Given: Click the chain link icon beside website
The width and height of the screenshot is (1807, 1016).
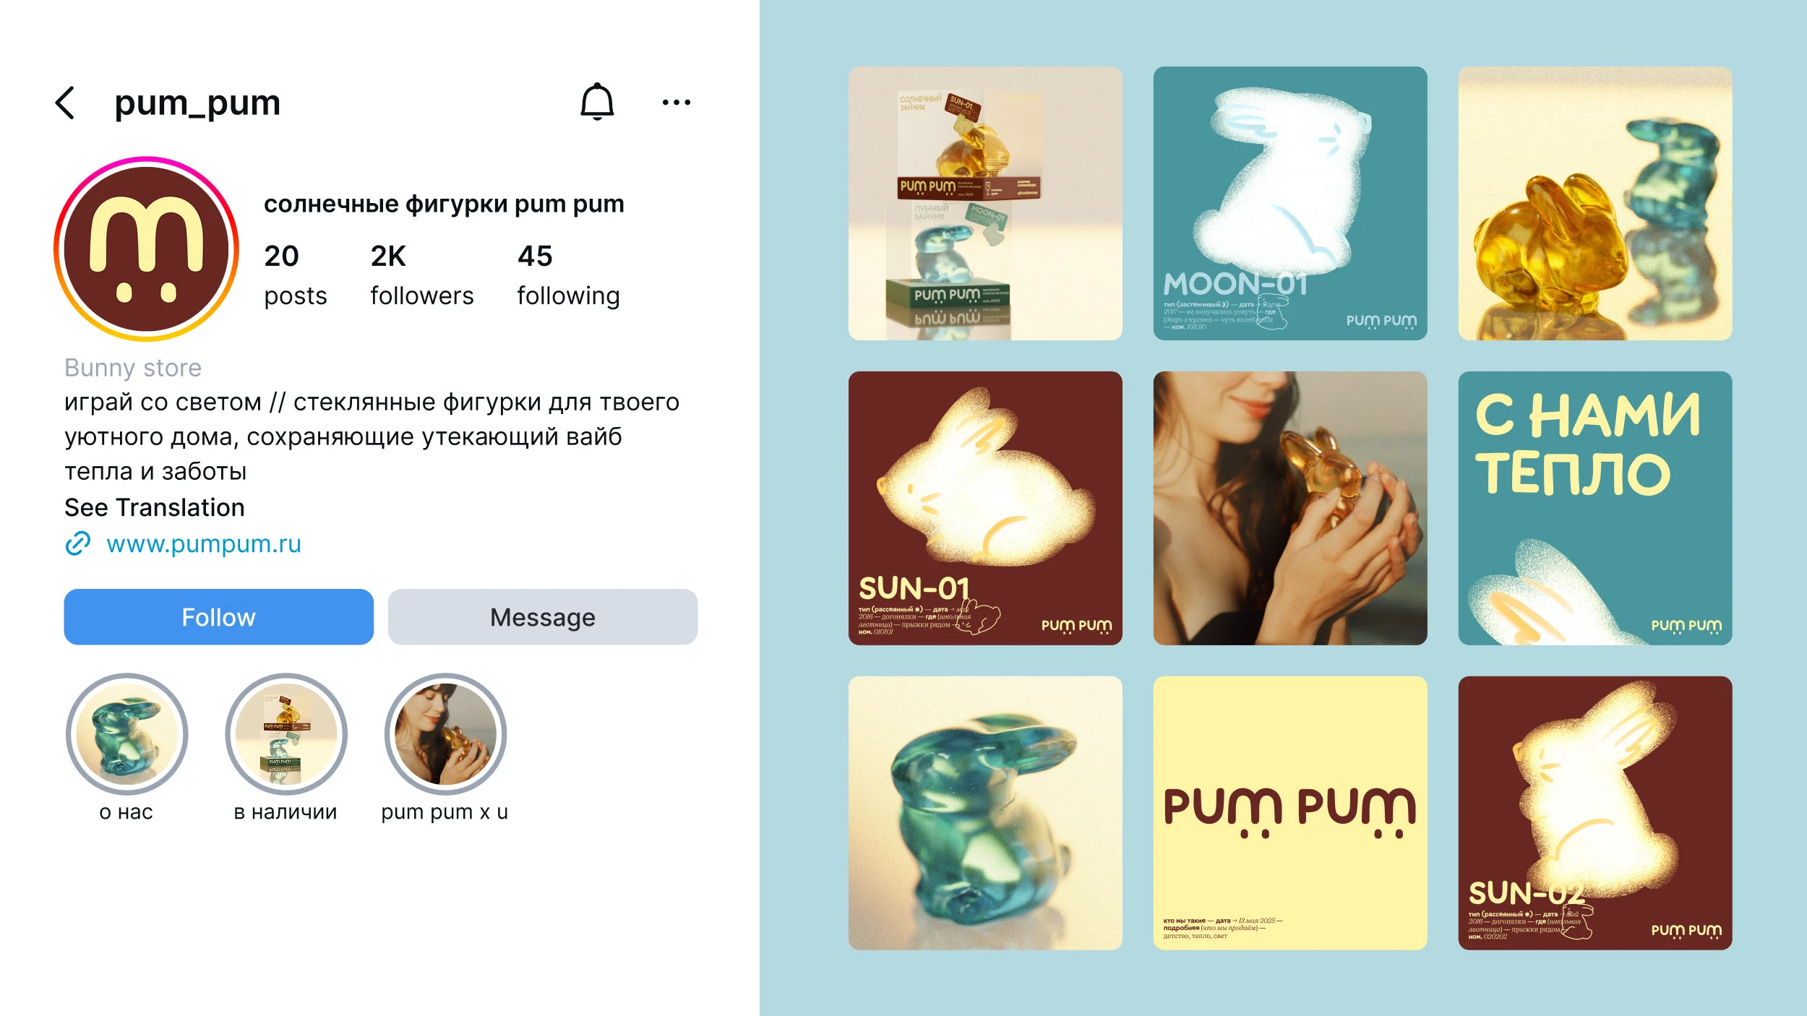Looking at the screenshot, I should [78, 543].
